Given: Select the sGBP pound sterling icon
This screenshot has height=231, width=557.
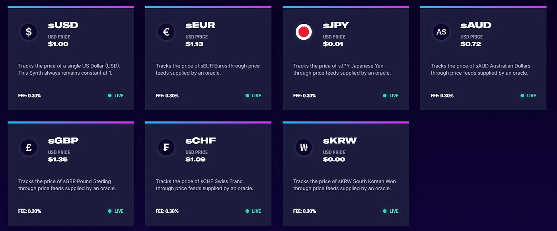Looking at the screenshot, I should pyautogui.click(x=29, y=147).
